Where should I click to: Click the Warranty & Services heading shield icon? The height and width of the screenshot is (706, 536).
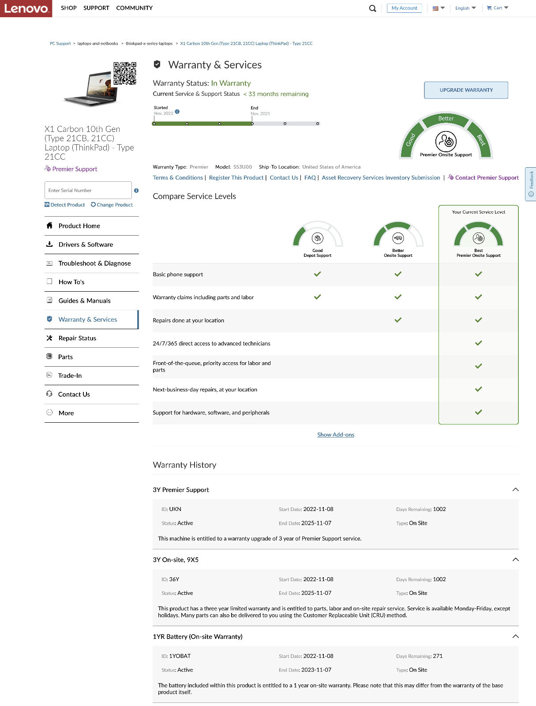coord(157,64)
